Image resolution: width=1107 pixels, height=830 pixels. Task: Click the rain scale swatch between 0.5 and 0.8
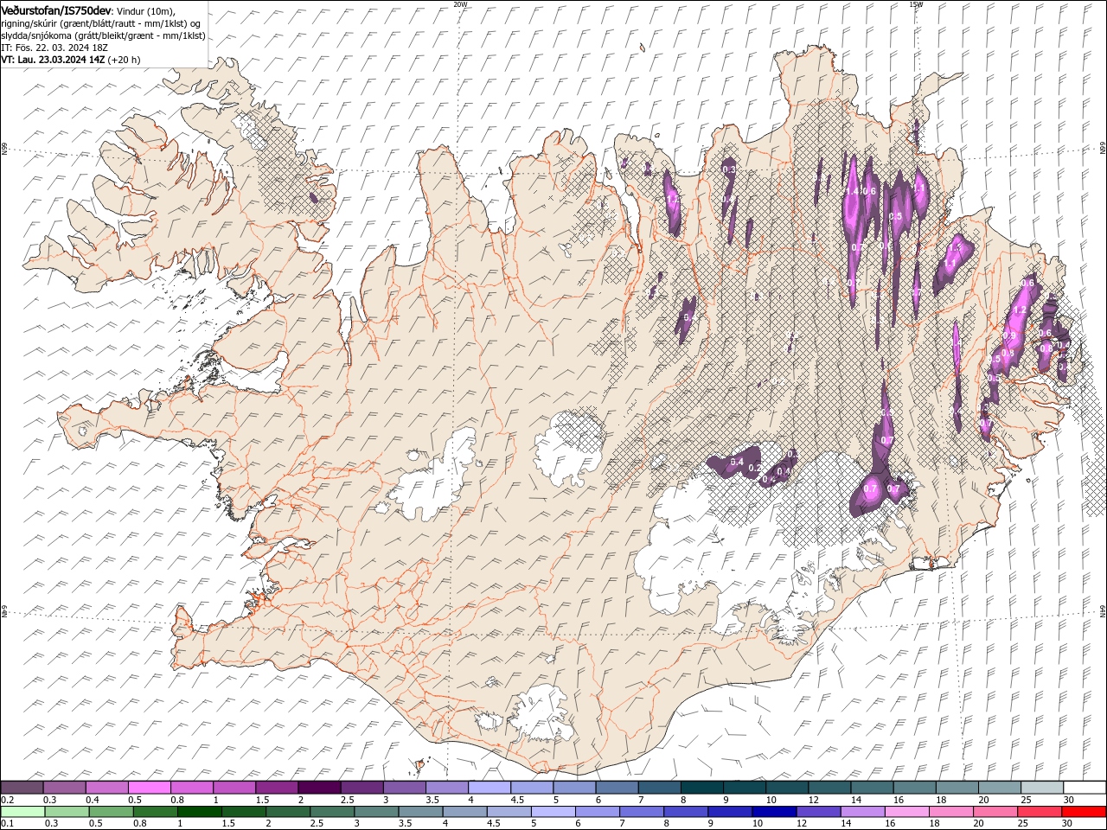tap(111, 812)
